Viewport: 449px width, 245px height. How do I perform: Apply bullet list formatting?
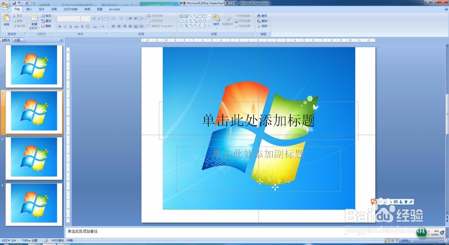tap(114, 18)
